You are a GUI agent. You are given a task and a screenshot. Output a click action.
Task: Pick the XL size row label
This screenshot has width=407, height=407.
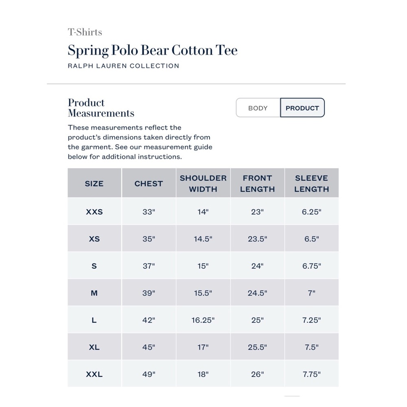coord(94,347)
